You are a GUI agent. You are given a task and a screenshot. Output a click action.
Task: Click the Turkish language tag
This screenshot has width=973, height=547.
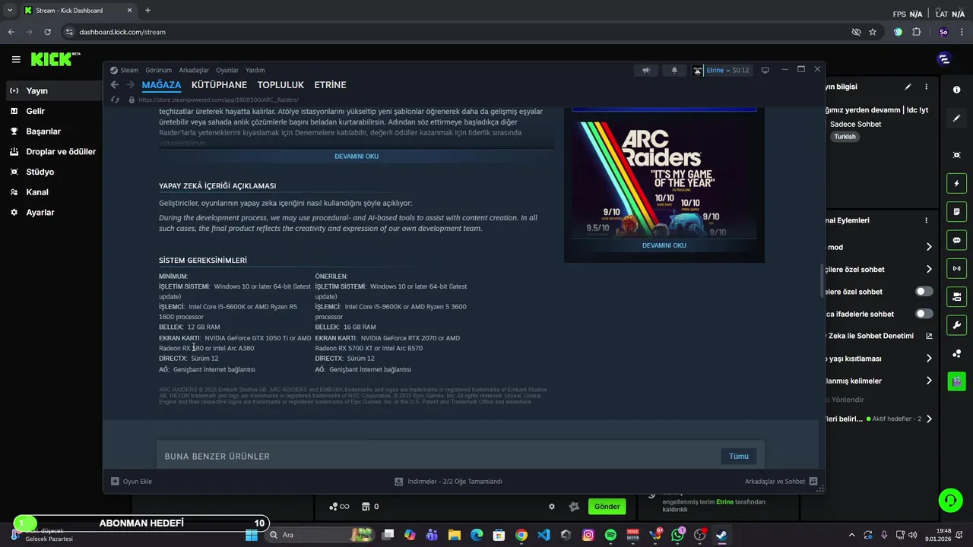click(x=845, y=137)
